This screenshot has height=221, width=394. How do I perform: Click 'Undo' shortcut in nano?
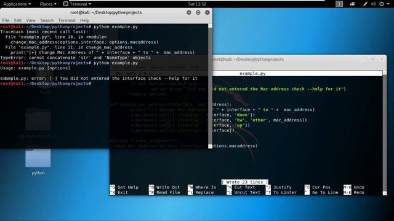pos(354,187)
